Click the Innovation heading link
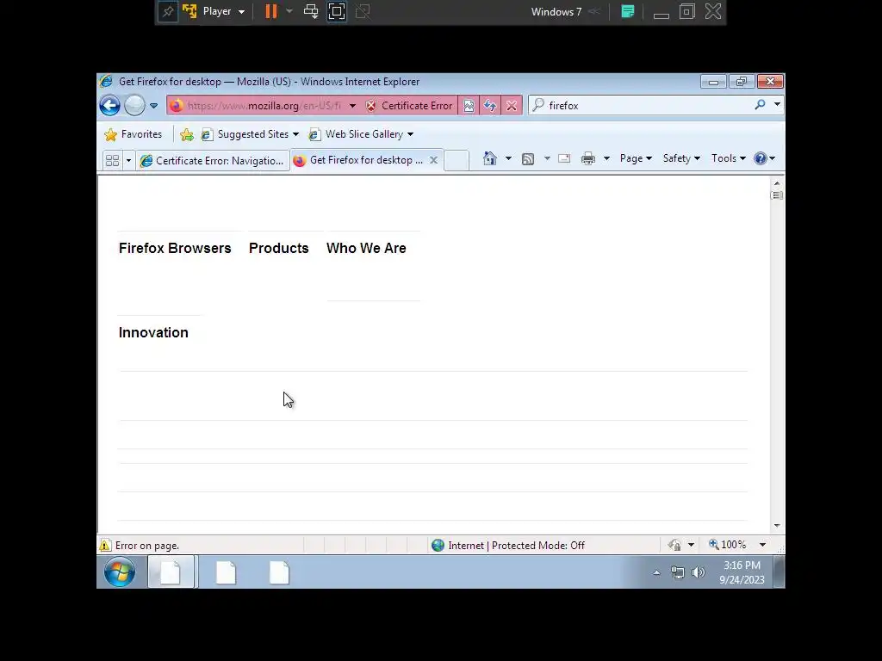This screenshot has height=661, width=882. 153,333
